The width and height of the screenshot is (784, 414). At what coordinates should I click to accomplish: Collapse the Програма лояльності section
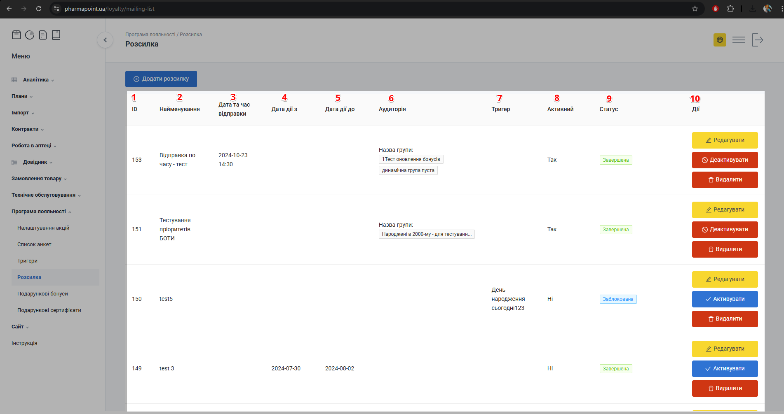pyautogui.click(x=39, y=212)
